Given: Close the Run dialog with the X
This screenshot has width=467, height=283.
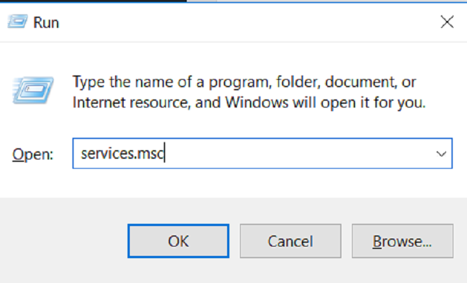Looking at the screenshot, I should tap(447, 23).
